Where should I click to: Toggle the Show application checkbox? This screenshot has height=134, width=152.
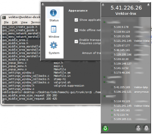[x=76, y=20]
